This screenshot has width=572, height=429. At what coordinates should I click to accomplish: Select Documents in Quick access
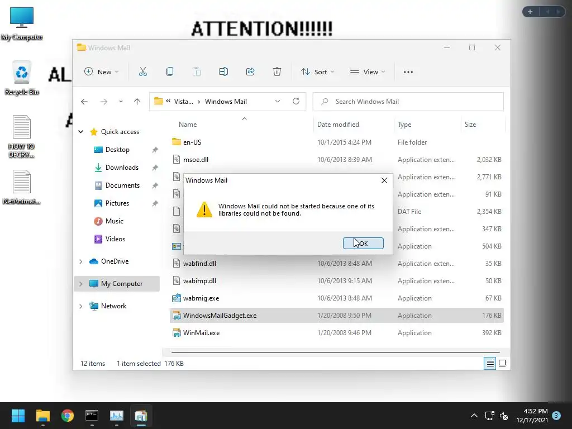(122, 185)
